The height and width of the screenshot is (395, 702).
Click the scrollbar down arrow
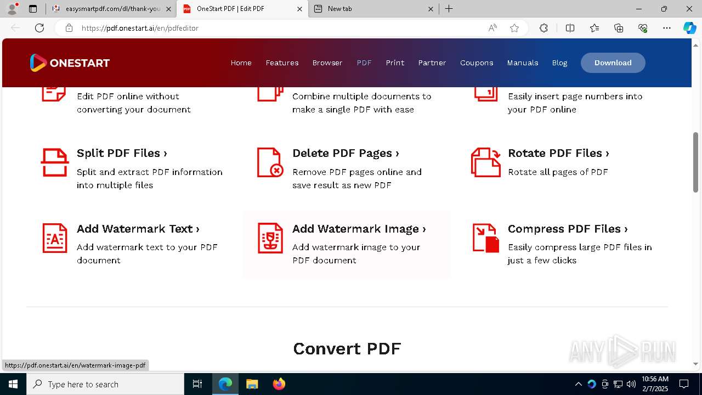coord(695,364)
